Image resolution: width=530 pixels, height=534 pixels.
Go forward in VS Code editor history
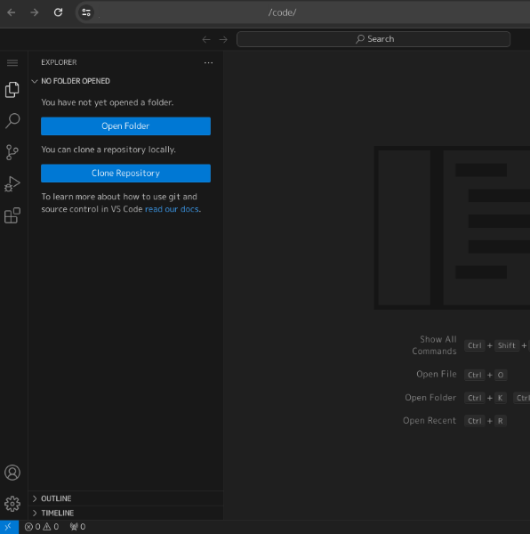coord(223,39)
